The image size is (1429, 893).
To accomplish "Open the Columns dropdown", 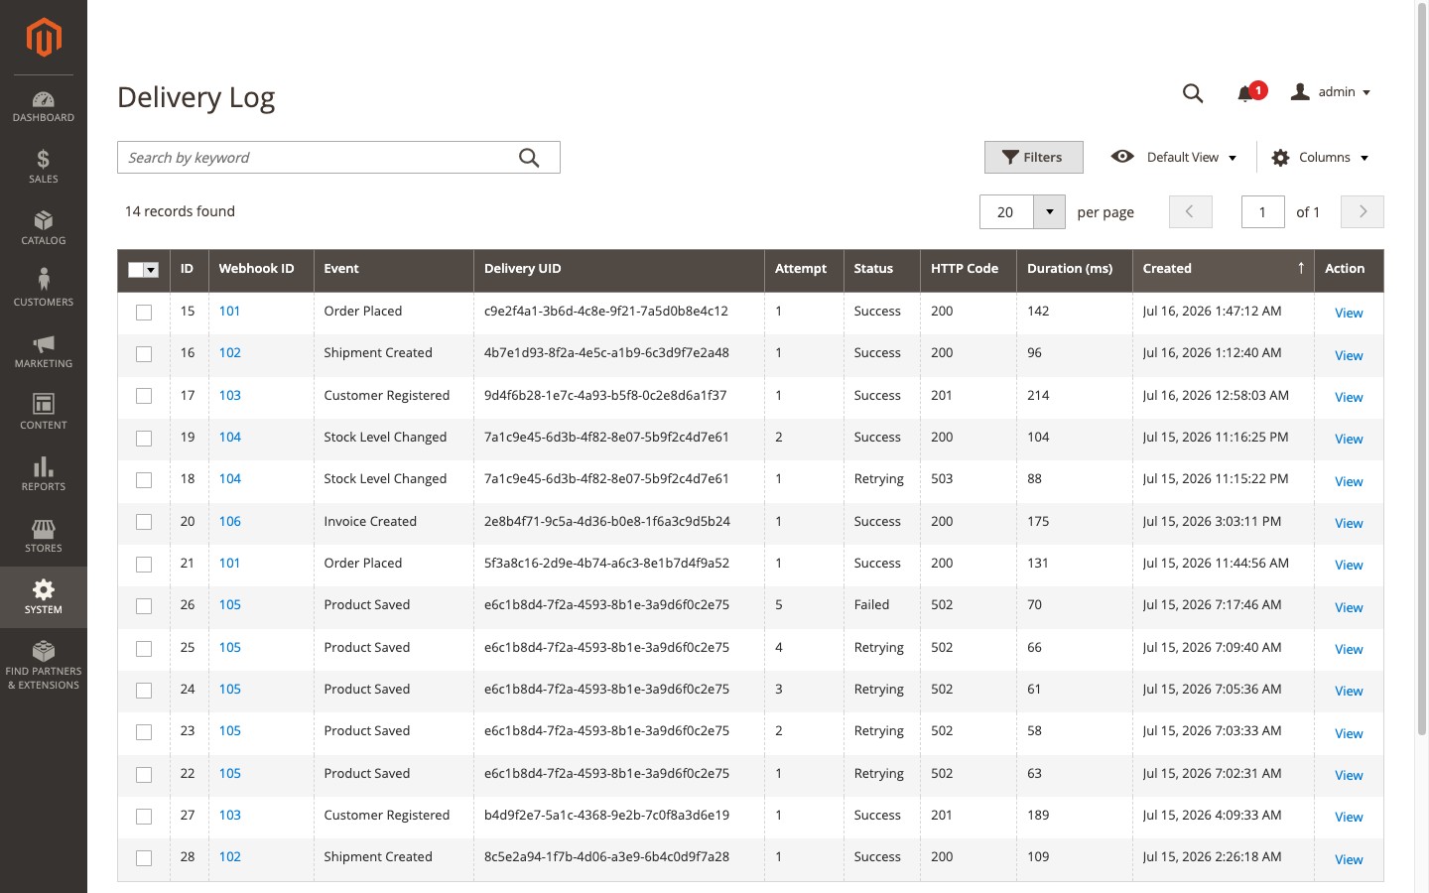I will point(1320,157).
